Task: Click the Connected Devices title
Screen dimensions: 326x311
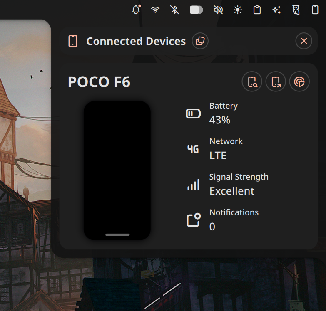Action: (136, 41)
